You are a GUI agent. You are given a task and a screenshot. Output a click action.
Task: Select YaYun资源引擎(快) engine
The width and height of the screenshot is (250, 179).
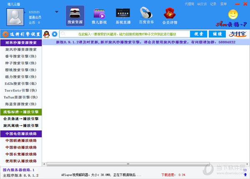21,97
